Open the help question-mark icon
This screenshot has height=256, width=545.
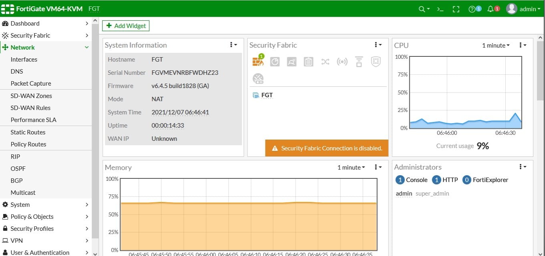tap(472, 9)
